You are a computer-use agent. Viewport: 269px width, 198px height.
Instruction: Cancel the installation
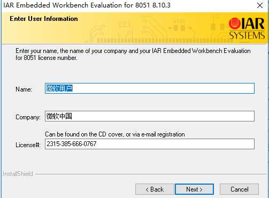point(239,189)
